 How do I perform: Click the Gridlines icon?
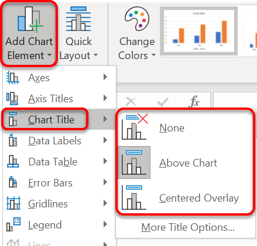click(x=13, y=203)
